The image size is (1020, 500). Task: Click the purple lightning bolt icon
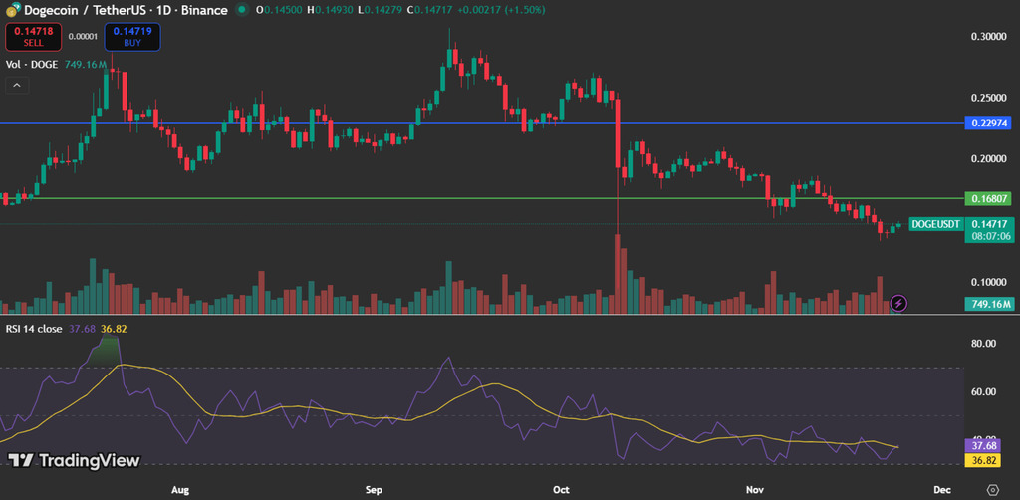898,302
